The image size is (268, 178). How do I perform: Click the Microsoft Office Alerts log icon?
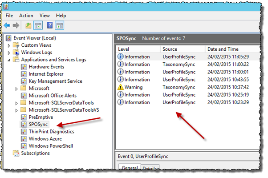(24, 96)
